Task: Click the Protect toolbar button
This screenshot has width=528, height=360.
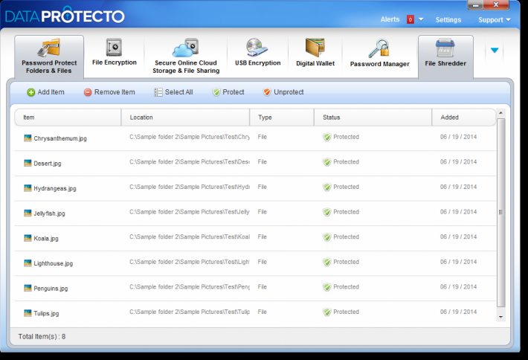Action: coord(228,92)
